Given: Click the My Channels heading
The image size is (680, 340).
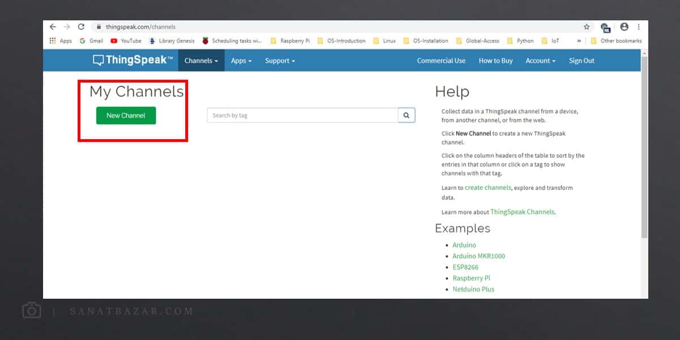Looking at the screenshot, I should [137, 92].
